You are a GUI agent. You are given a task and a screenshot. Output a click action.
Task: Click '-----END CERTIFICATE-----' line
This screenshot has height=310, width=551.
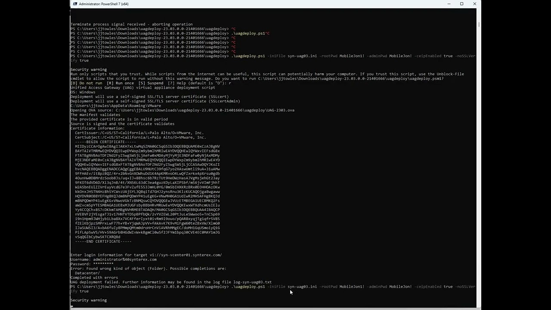(x=103, y=241)
